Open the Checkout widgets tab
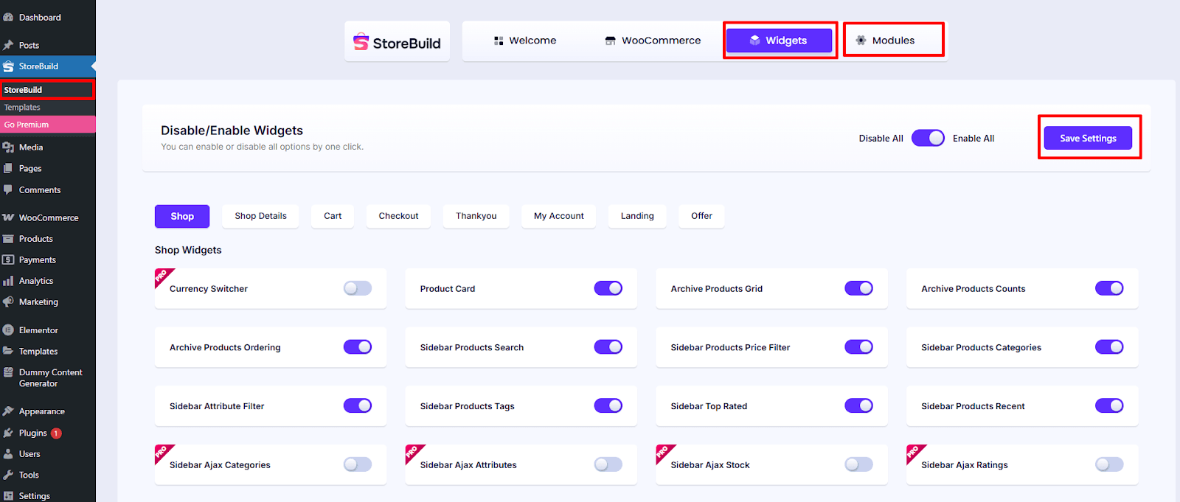Image resolution: width=1180 pixels, height=502 pixels. [x=398, y=216]
